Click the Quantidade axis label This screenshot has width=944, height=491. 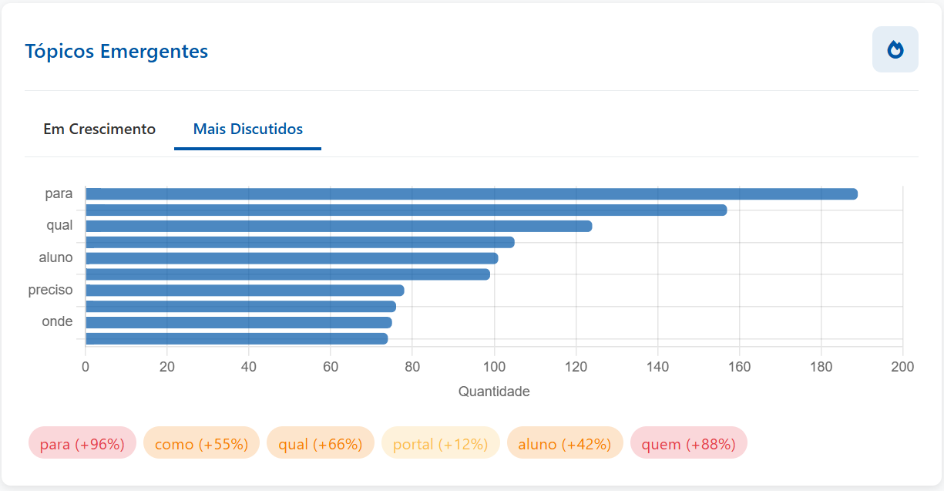point(494,392)
